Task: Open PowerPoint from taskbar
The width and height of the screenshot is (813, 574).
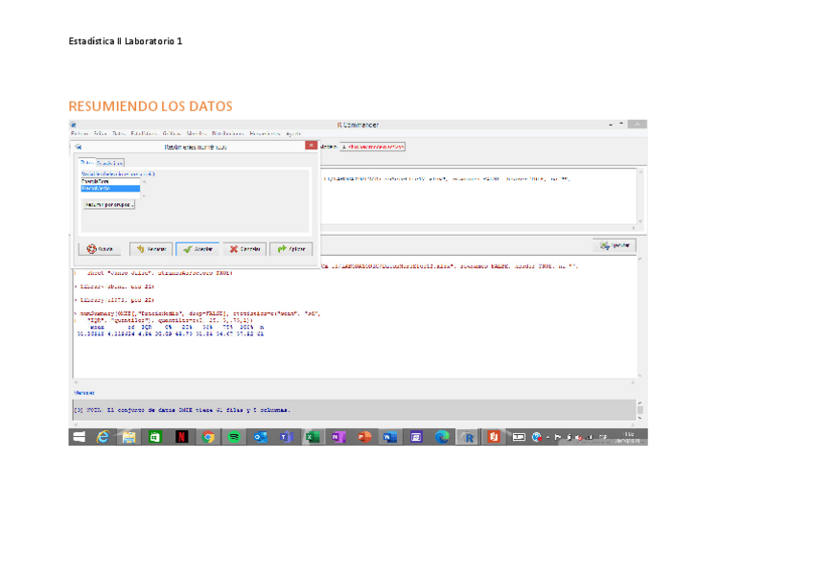Action: 364,437
